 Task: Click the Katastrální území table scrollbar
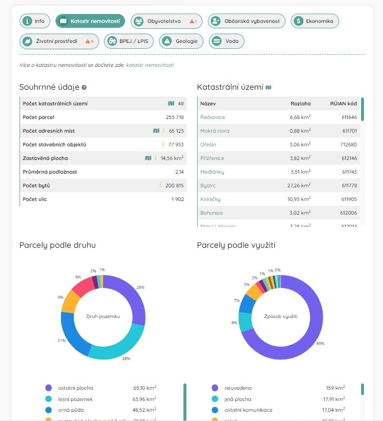click(363, 109)
